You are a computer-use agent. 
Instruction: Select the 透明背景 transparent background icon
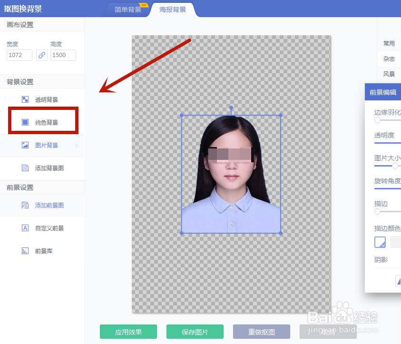pos(25,100)
